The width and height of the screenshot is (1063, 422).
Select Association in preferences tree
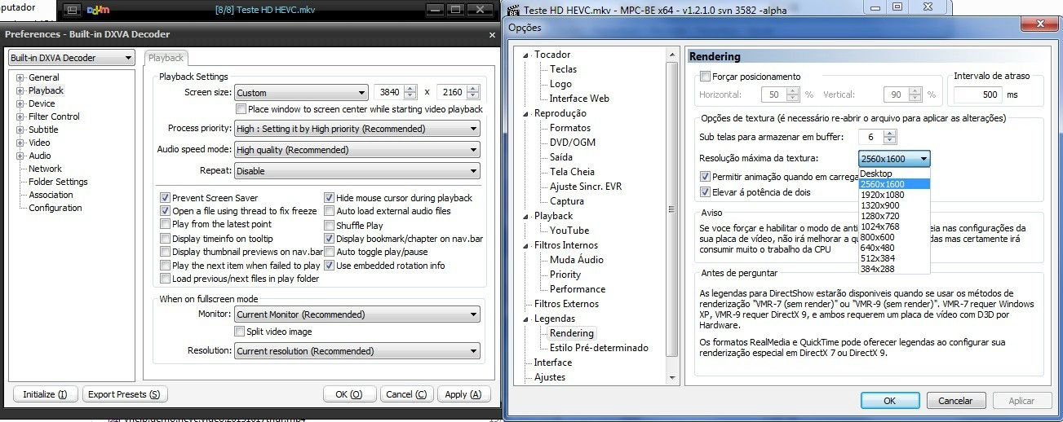51,195
